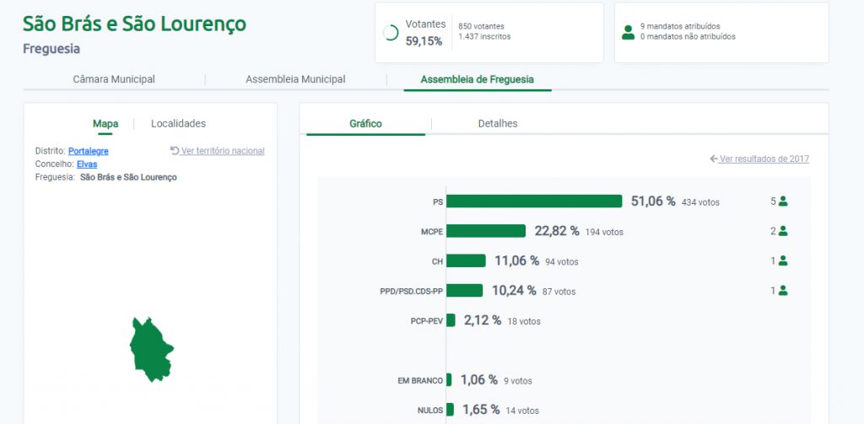Open the Portalegre district link

tap(88, 151)
